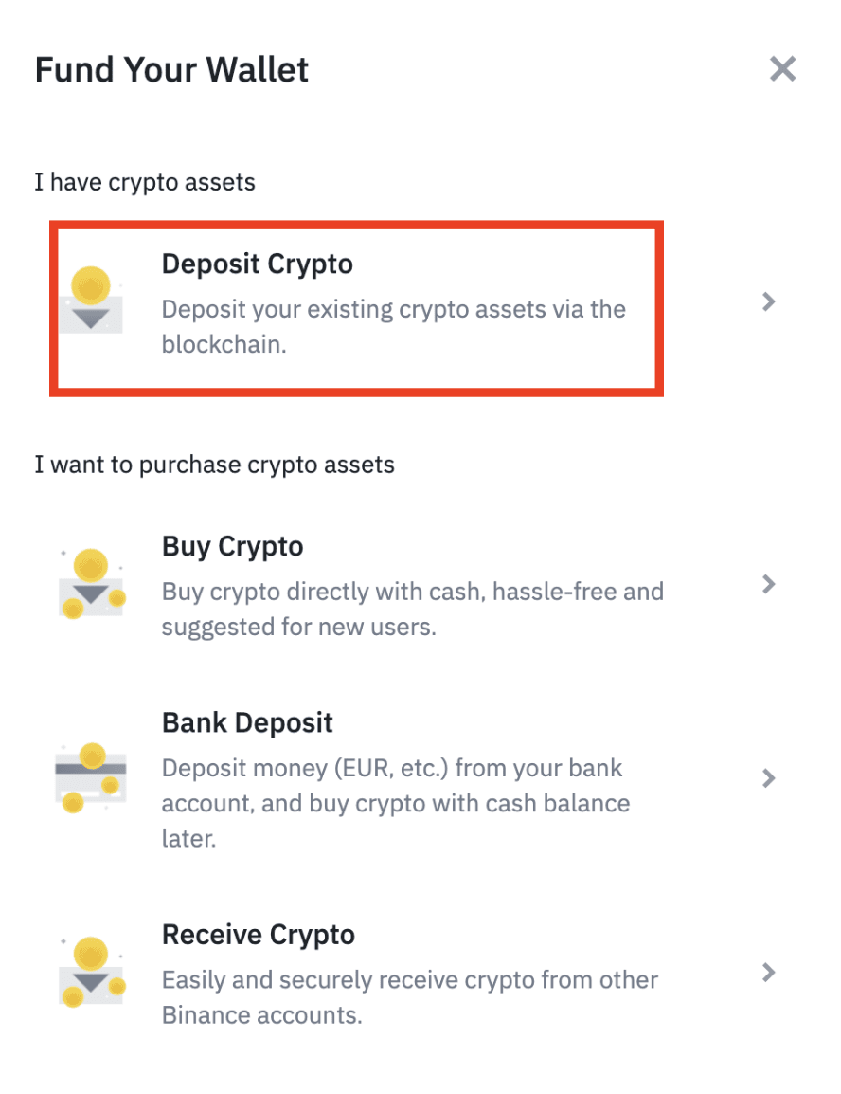Screen dimensions: 841x1094
Task: Close the Fund Your Wallet dialog
Action: (x=782, y=68)
